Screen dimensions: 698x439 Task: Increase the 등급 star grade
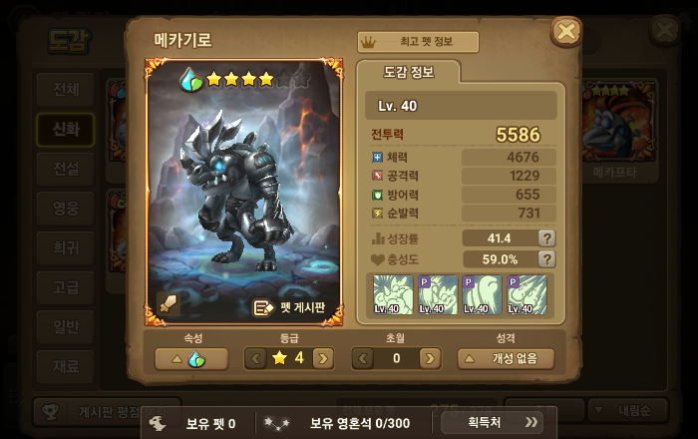tap(323, 358)
